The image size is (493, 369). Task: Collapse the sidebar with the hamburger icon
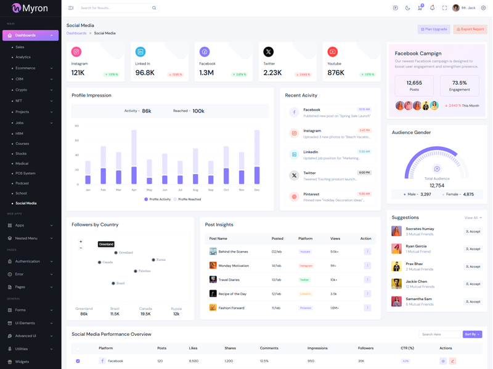click(71, 8)
